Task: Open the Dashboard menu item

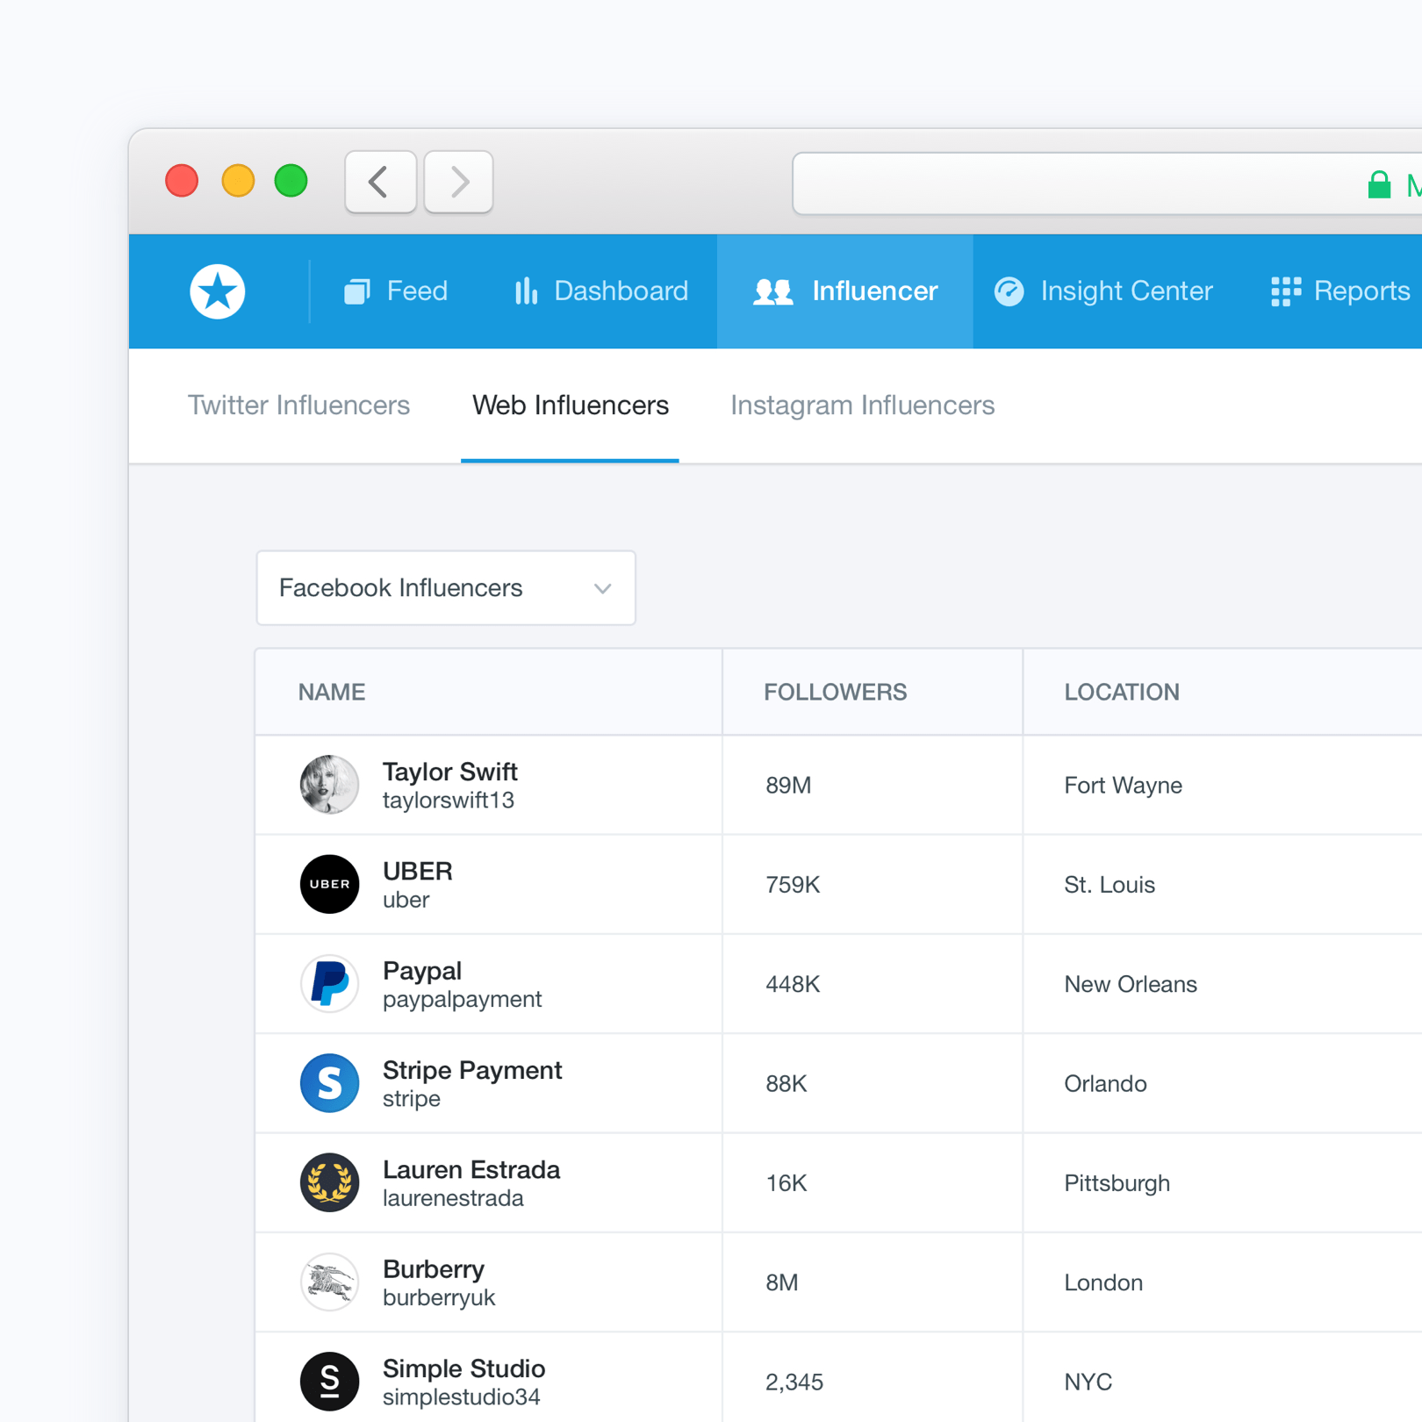Action: click(601, 291)
